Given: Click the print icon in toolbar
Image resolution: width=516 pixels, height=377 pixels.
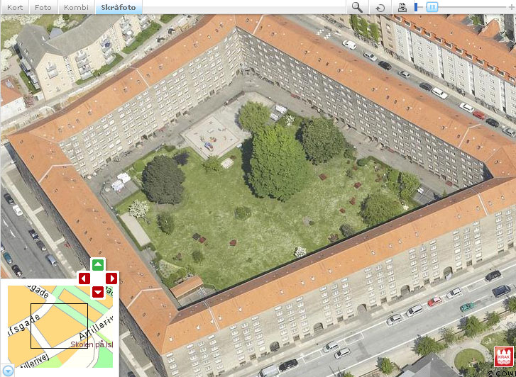Looking at the screenshot, I should coord(402,7).
